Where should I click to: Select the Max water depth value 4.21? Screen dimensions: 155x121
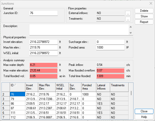(44, 65)
